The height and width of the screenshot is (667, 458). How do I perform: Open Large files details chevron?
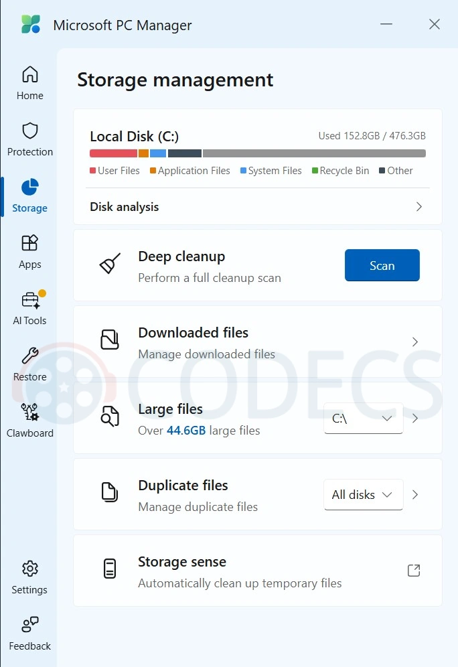pos(415,418)
